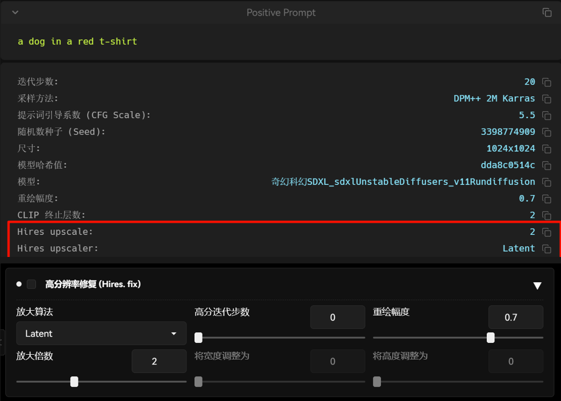Click the 高分辨率修复 (Hires. fix) label

pos(93,284)
